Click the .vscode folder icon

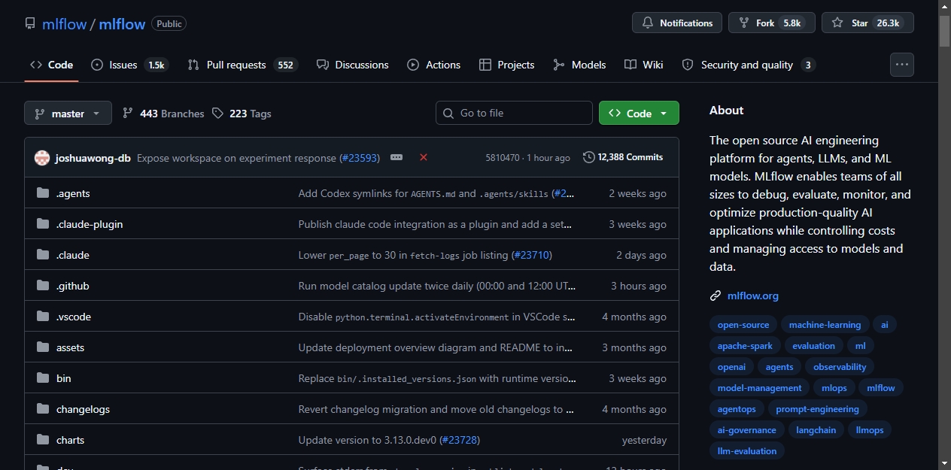43,317
